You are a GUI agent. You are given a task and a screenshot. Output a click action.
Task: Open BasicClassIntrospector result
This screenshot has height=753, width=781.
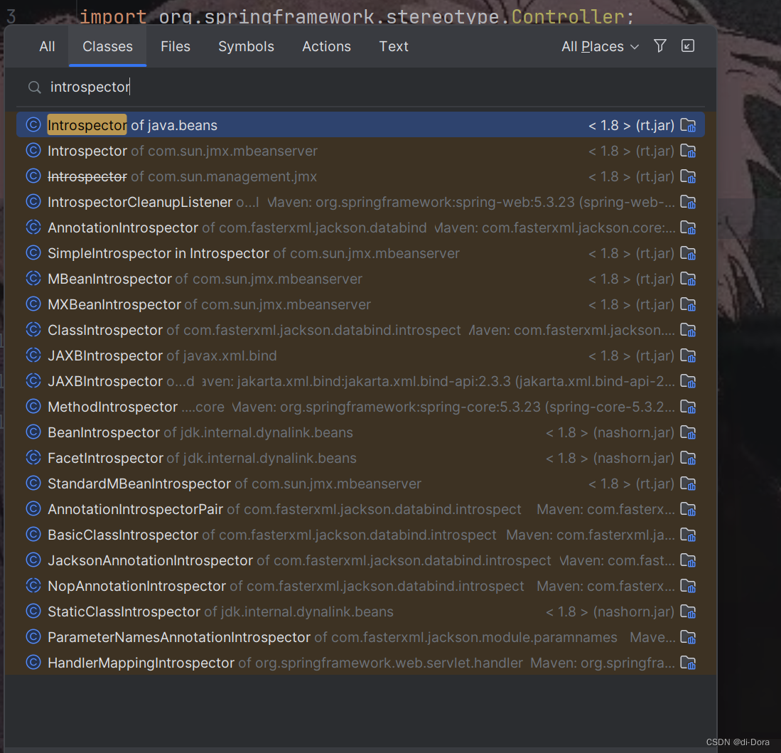(360, 535)
